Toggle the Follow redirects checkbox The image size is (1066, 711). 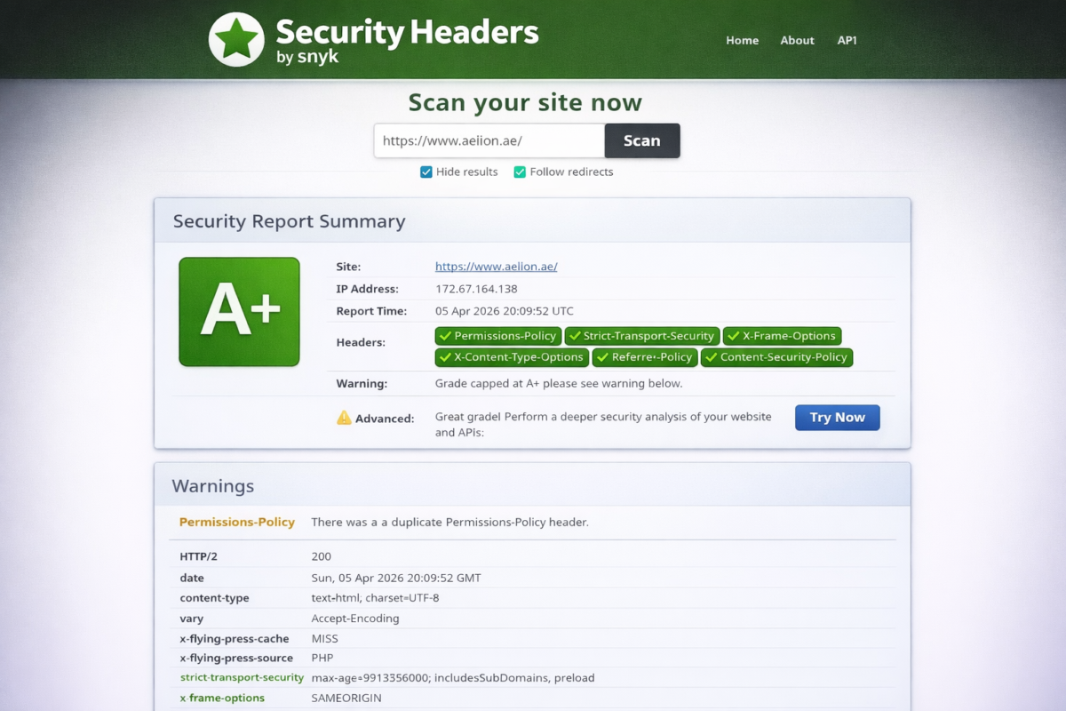coord(520,172)
